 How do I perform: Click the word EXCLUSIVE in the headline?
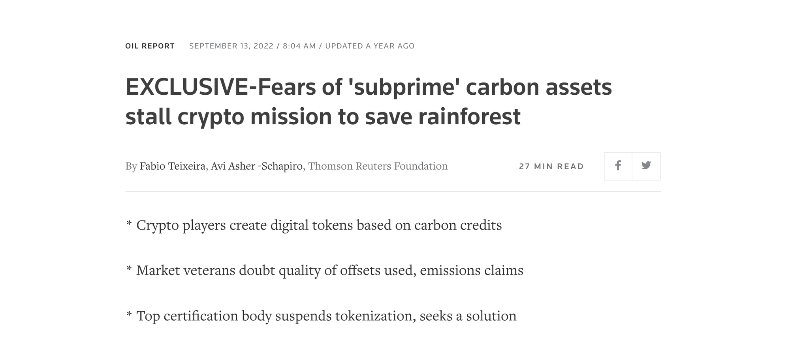(186, 87)
